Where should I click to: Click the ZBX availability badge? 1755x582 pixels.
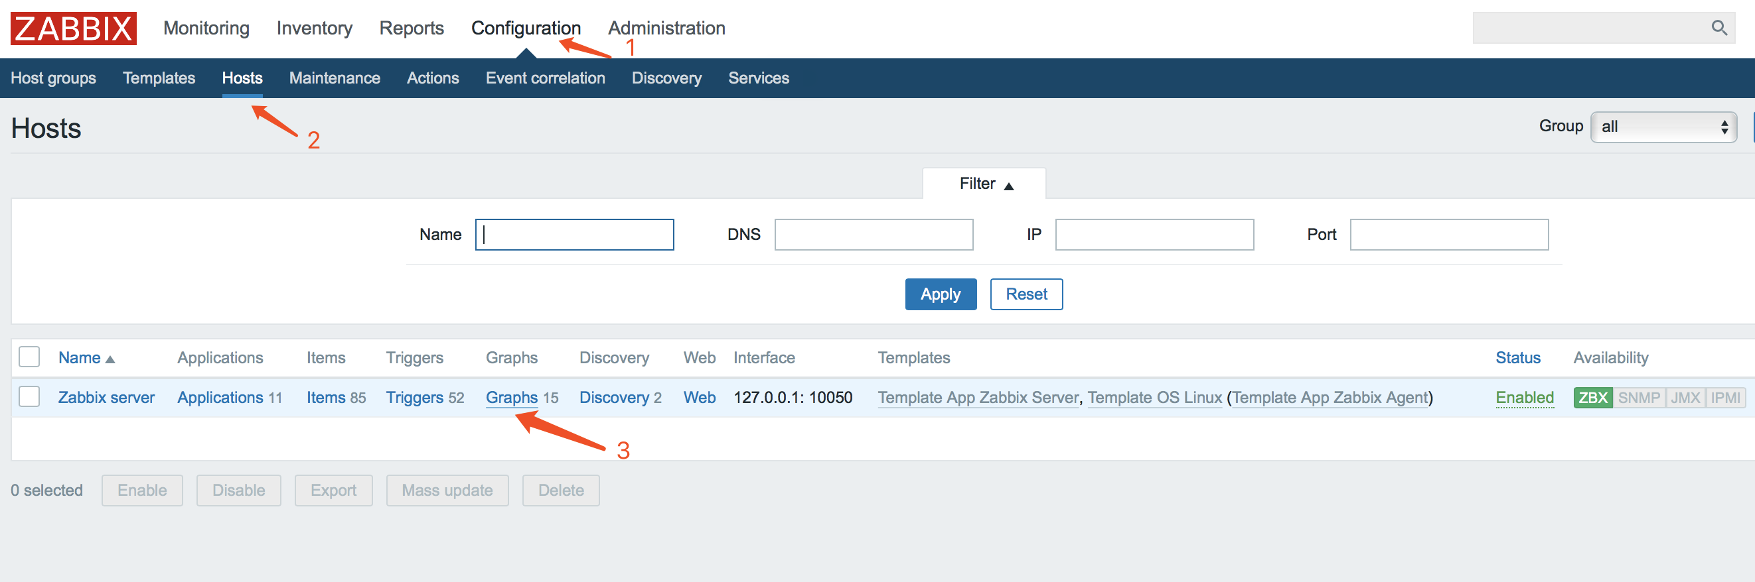[x=1592, y=398]
